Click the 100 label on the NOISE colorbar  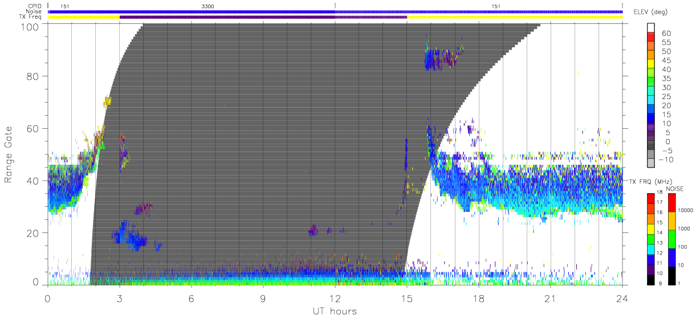pyautogui.click(x=682, y=247)
